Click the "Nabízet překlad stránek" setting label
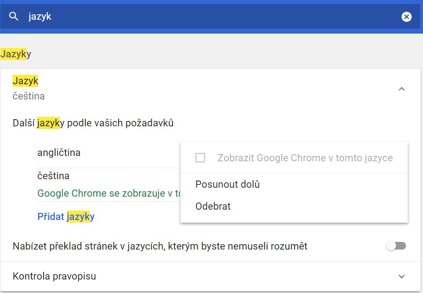Viewport: 423px width, 293px height. (160, 246)
